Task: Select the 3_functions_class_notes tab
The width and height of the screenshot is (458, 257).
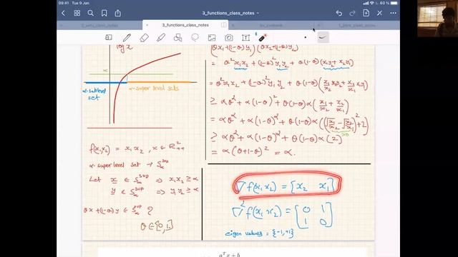Action: pyautogui.click(x=185, y=25)
